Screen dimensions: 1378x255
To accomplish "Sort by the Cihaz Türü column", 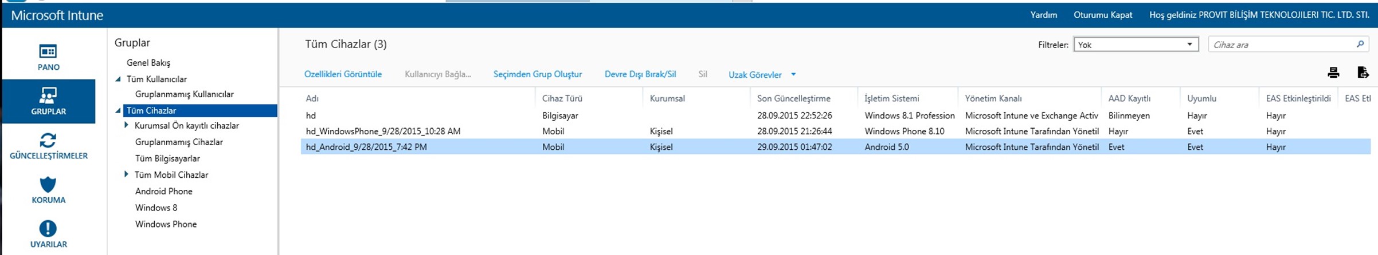I will click(x=562, y=98).
